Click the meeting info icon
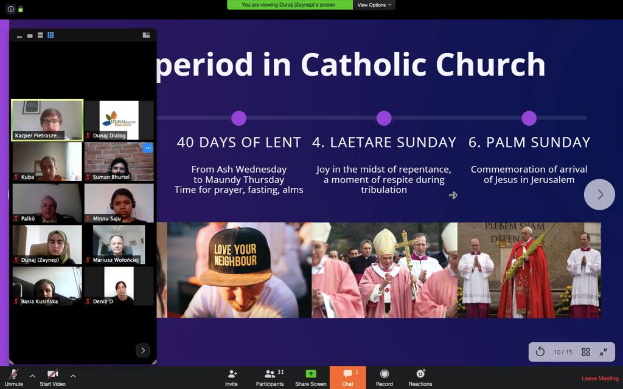The height and width of the screenshot is (389, 623). point(11,9)
